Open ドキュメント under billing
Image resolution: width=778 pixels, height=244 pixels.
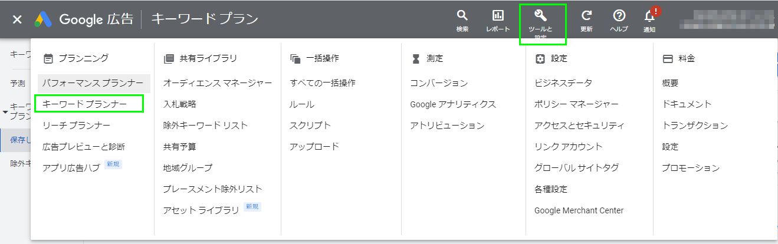[x=687, y=104]
